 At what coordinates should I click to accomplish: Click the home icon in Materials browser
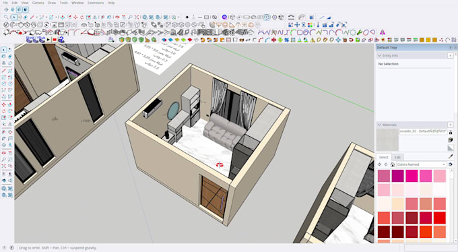pyautogui.click(x=393, y=164)
